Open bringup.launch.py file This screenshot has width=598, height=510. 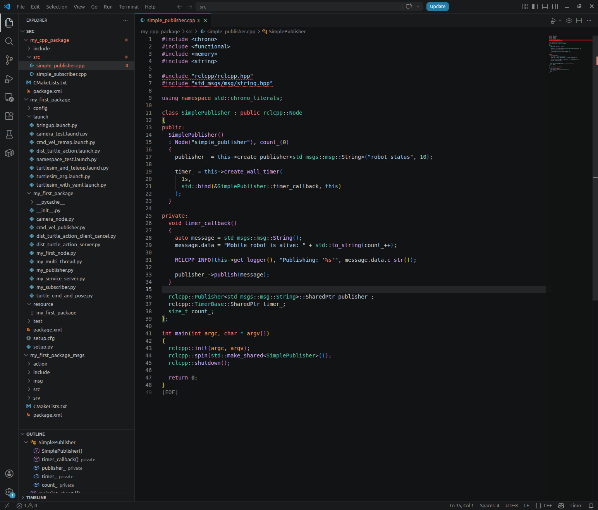click(x=57, y=125)
